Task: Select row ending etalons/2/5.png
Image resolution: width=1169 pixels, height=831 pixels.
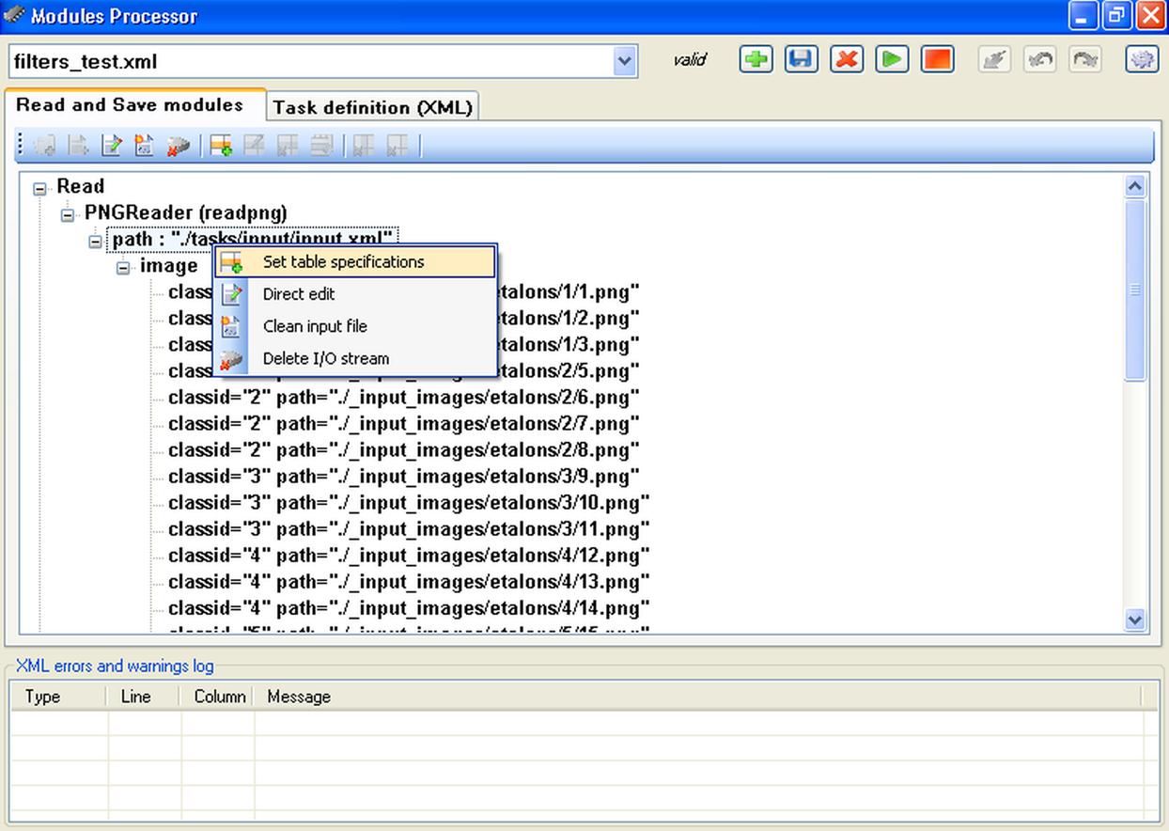Action: coord(404,370)
